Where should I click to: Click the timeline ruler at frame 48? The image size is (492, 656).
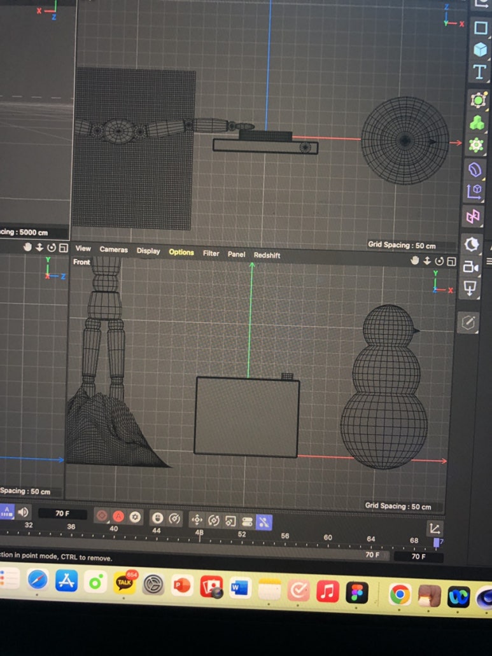(x=200, y=533)
